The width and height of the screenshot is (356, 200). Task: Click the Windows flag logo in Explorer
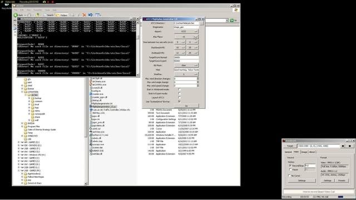click(x=236, y=10)
